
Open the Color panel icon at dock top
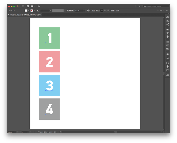pyautogui.click(x=167, y=17)
